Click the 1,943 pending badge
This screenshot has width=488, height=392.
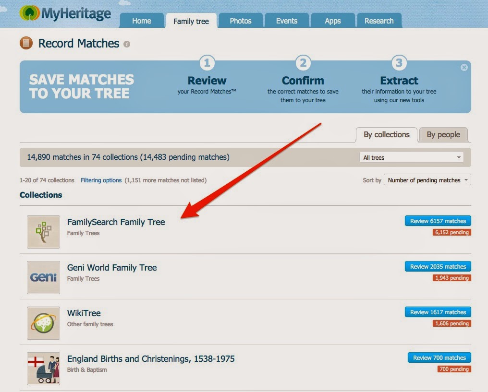(451, 278)
